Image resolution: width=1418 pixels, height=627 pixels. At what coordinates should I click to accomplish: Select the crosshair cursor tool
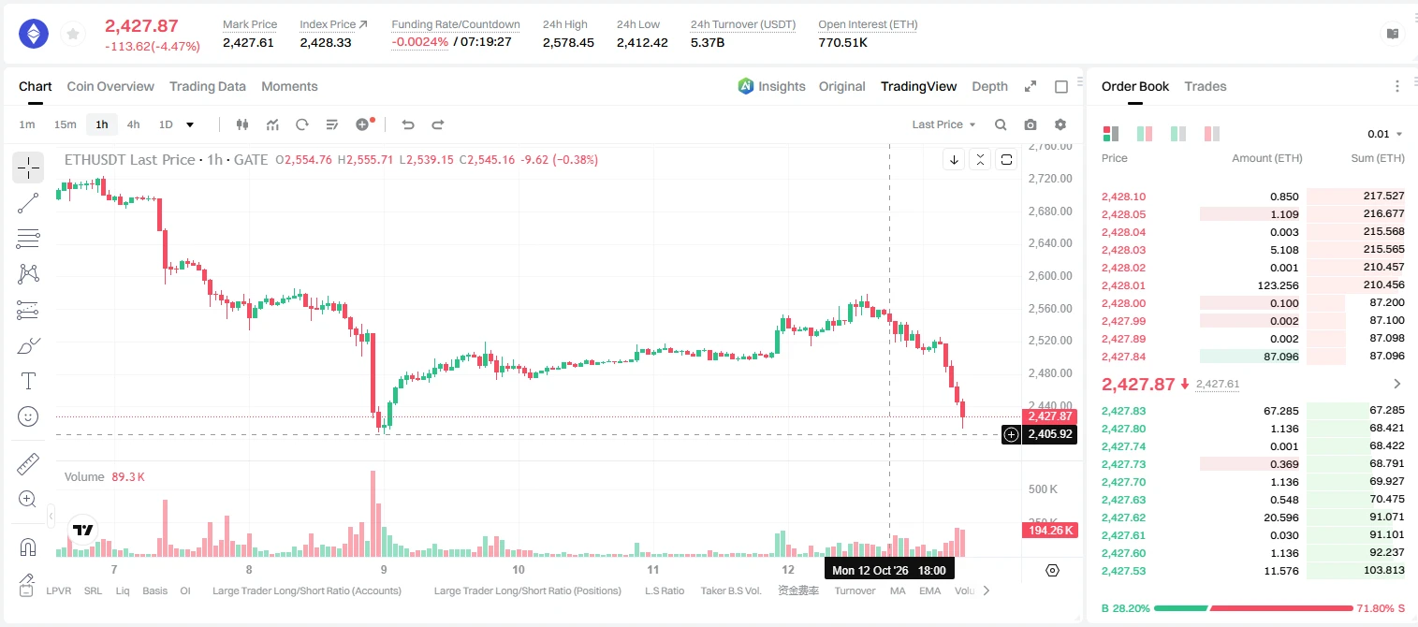click(x=28, y=168)
